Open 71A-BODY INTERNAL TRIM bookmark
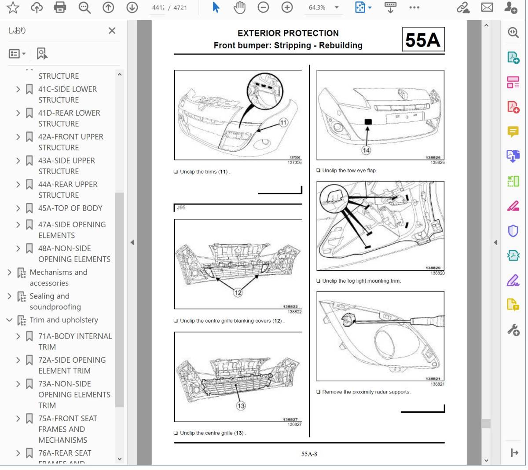Image resolution: width=528 pixels, height=470 pixels. tap(75, 342)
